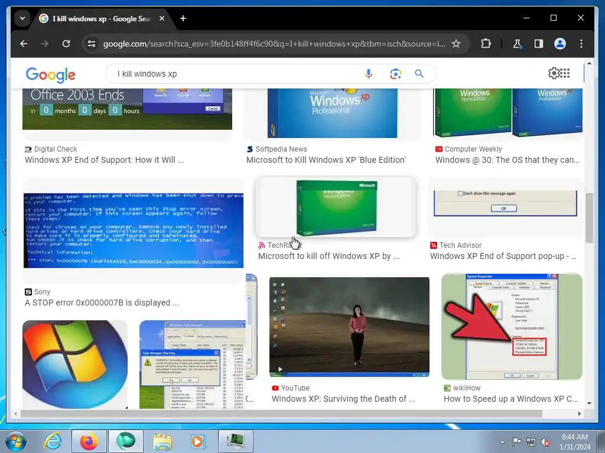
Task: Expand the tab search dropdown
Action: click(22, 18)
